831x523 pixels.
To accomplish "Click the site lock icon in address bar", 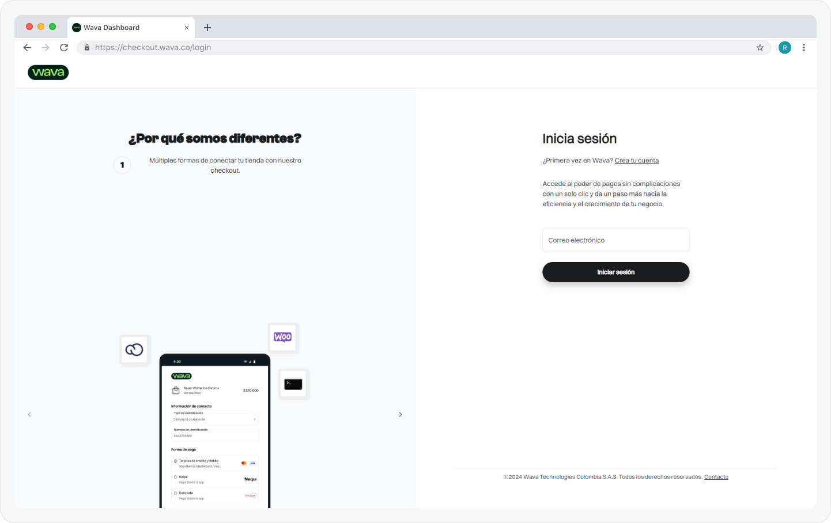I will coord(87,48).
